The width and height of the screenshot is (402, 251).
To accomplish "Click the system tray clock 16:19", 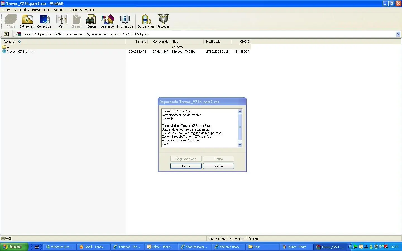I will [x=394, y=247].
